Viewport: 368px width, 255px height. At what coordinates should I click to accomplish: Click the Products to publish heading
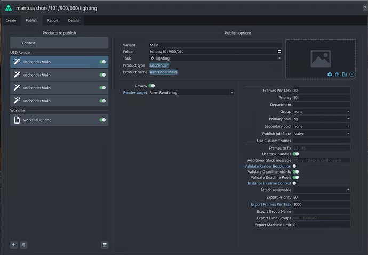click(x=59, y=33)
